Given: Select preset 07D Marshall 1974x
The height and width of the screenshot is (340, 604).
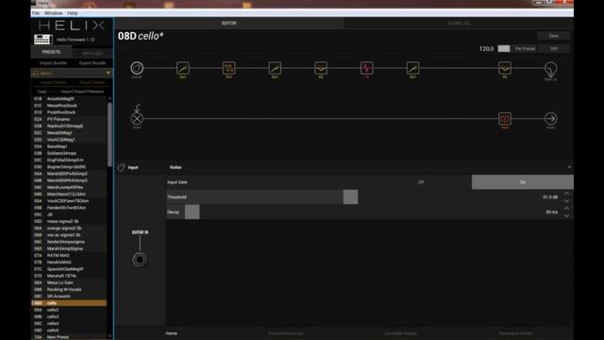Looking at the screenshot, I should (69, 276).
